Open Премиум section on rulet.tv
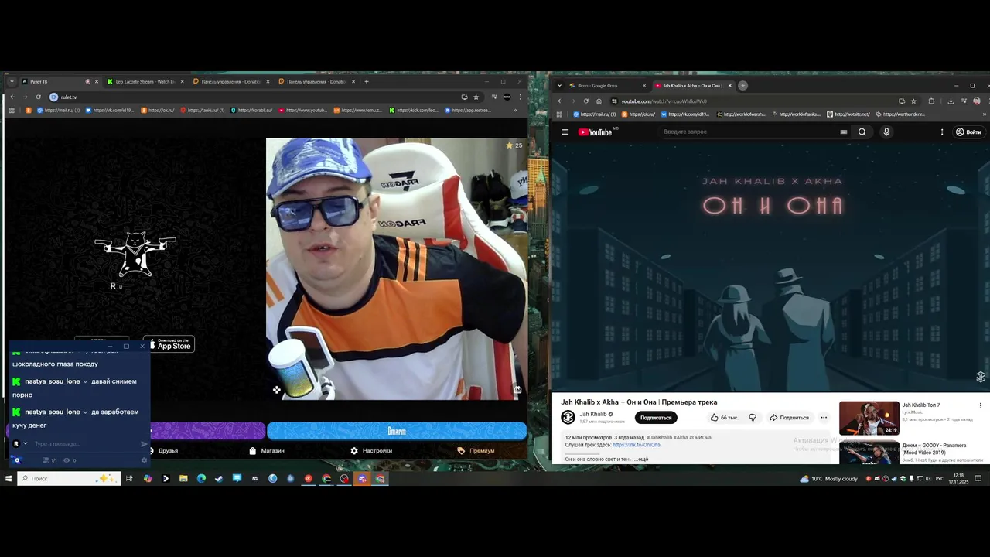990x557 pixels. 476,451
